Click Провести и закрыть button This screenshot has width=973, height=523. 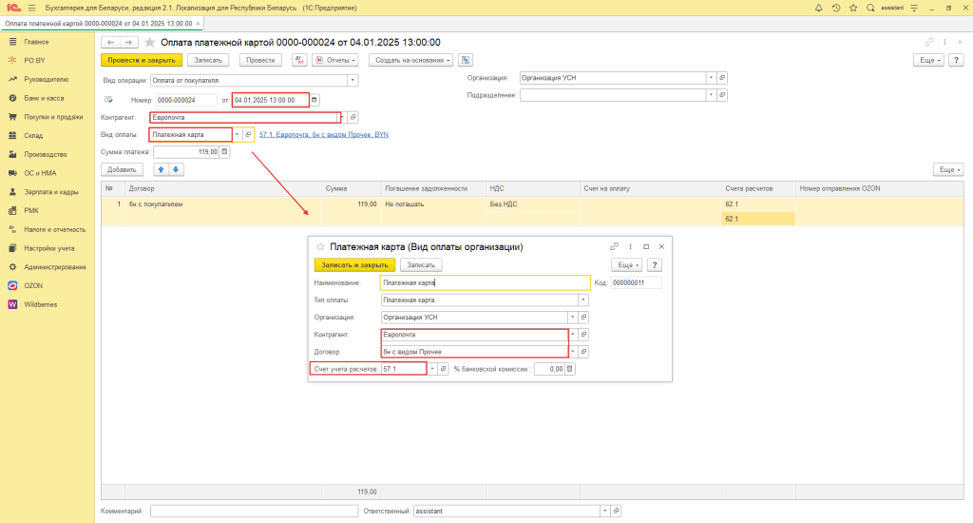pos(142,60)
